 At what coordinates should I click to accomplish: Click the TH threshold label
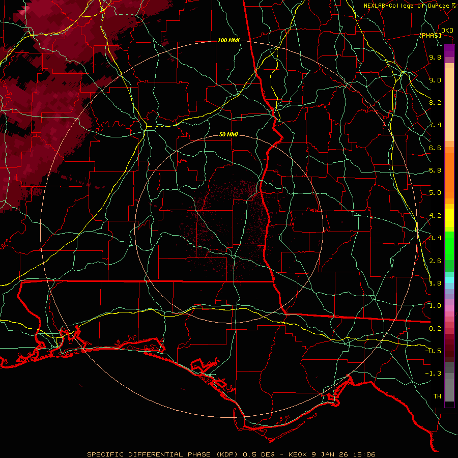point(437,396)
